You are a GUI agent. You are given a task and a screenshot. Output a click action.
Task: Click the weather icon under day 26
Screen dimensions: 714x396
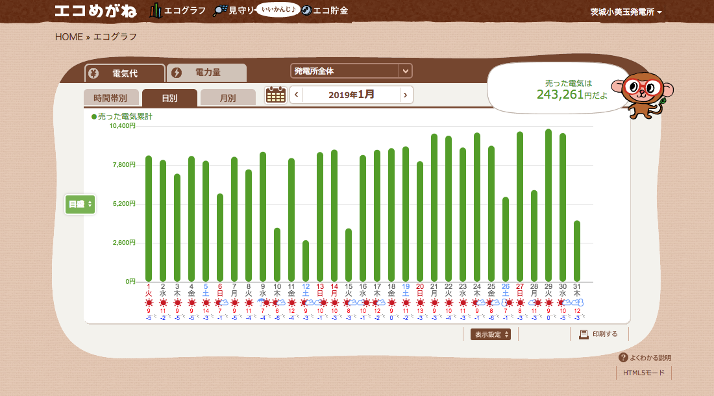[507, 303]
